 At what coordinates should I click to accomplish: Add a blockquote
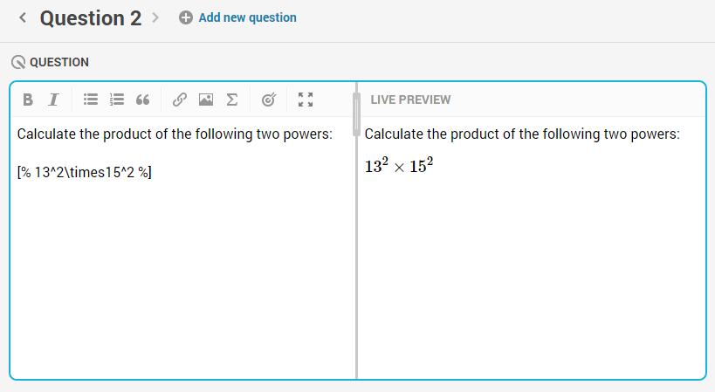pyautogui.click(x=142, y=100)
